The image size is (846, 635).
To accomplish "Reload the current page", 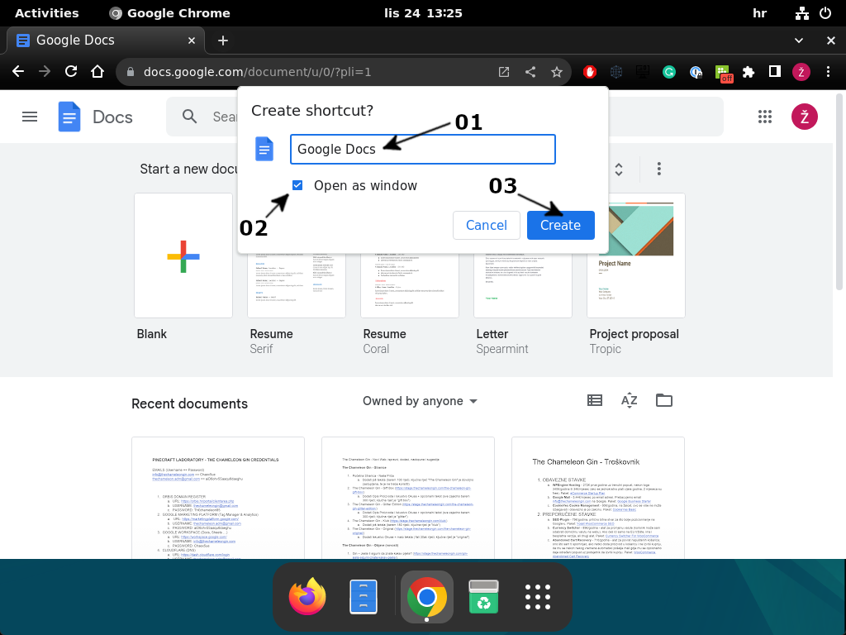I will (x=71, y=72).
